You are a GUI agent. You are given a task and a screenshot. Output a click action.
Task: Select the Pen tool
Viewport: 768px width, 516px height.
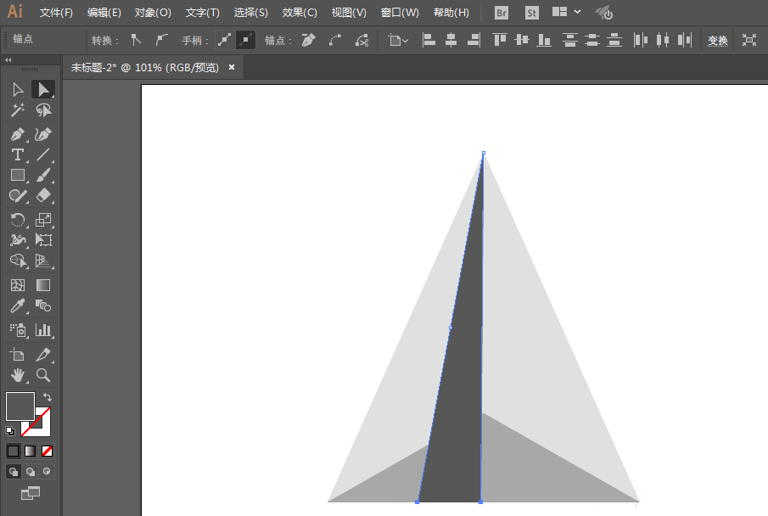coord(18,134)
